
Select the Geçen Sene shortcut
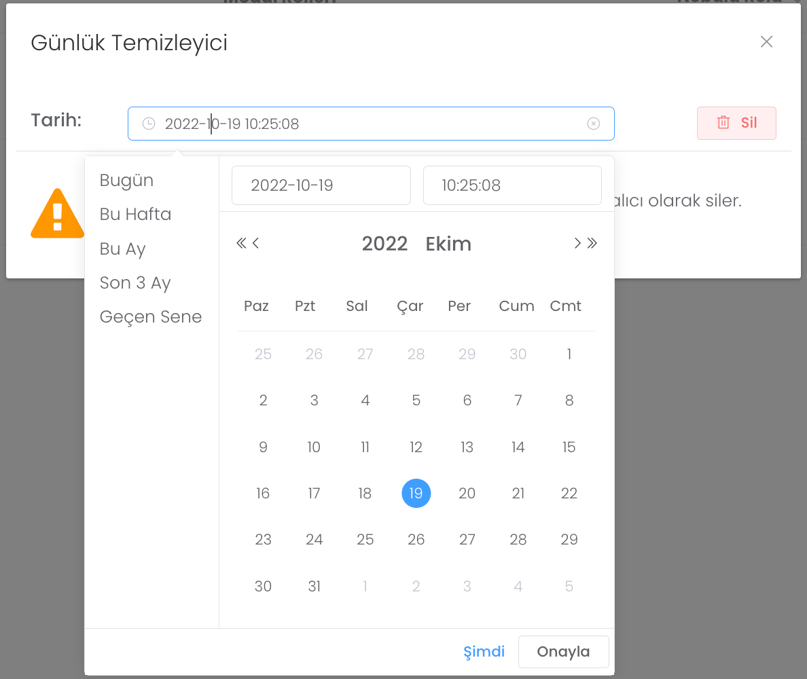150,317
